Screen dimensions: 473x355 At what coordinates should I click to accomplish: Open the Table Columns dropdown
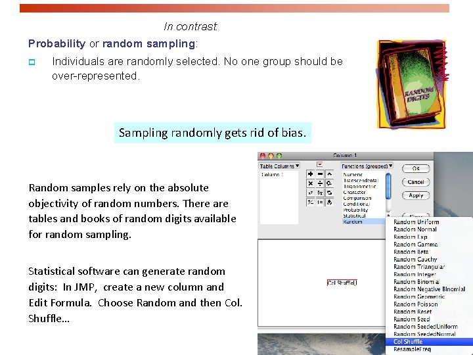[x=279, y=166]
